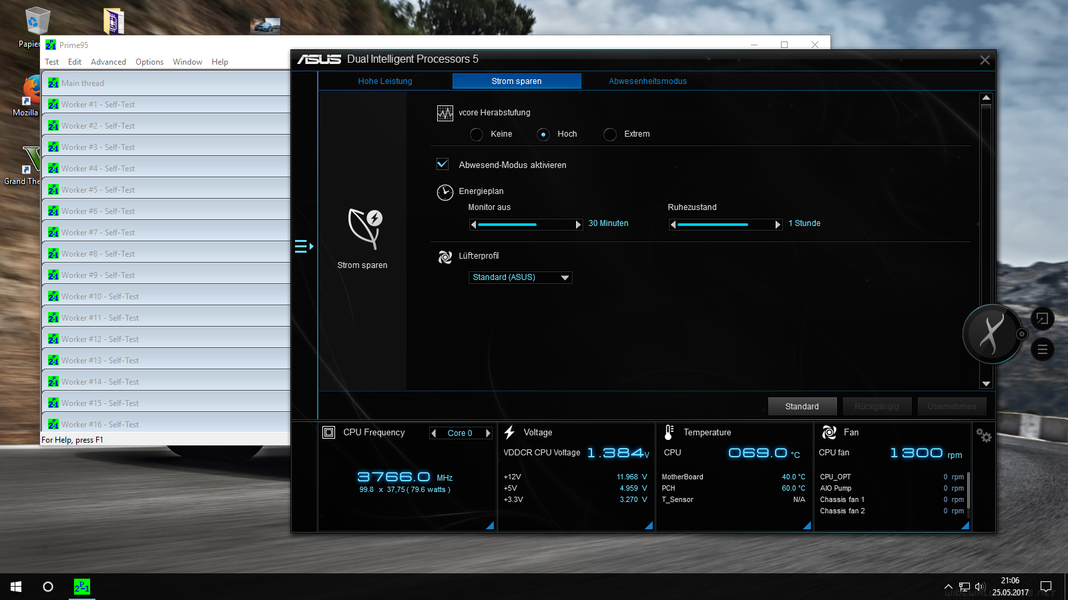Select Extrem vcore Herabstufung option
The width and height of the screenshot is (1068, 600).
click(610, 135)
